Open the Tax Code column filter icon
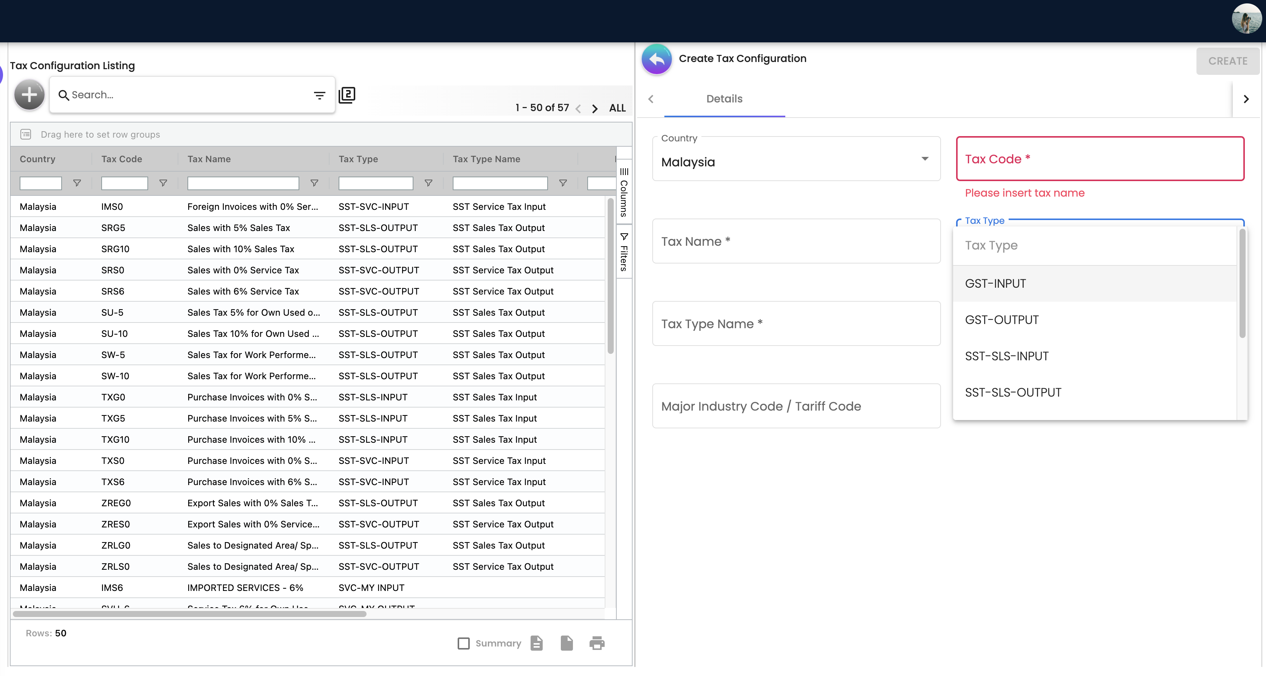 pos(163,183)
